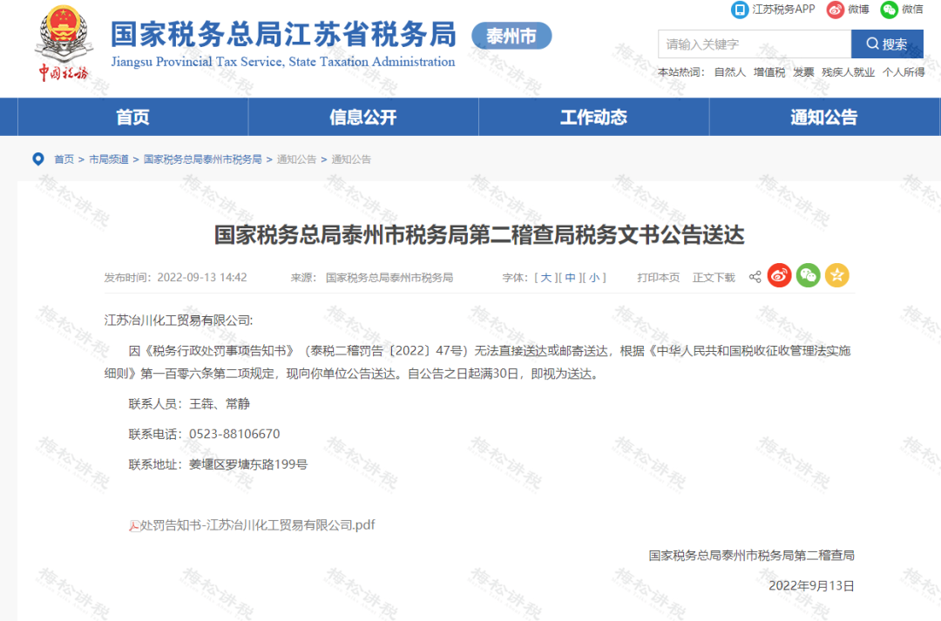Click hot word 个人所得
Viewport: 941px width, 621px height.
(904, 72)
